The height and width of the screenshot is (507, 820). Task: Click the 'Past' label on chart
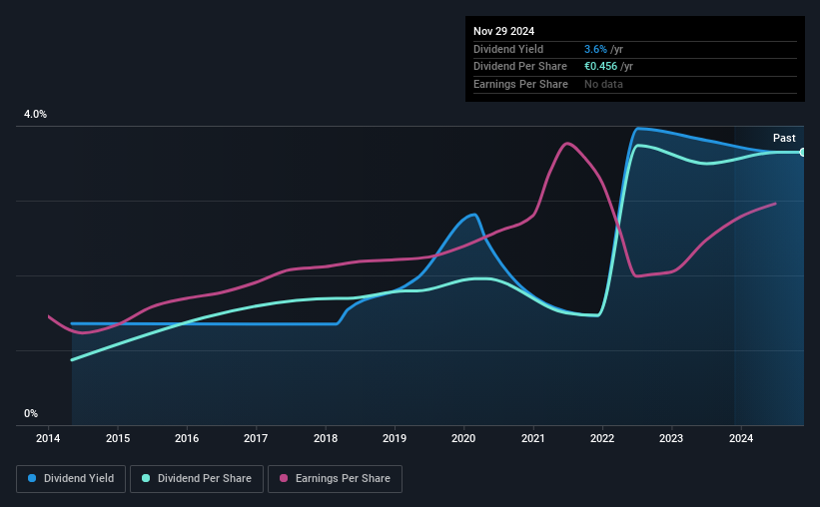coord(784,138)
